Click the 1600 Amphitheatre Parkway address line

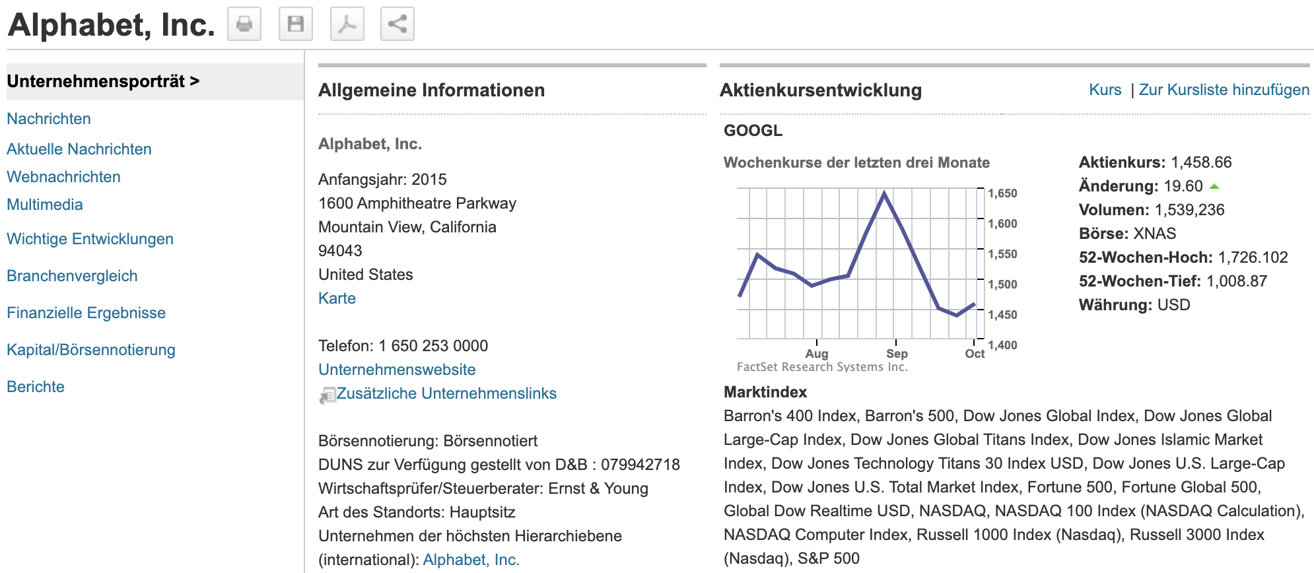[417, 203]
